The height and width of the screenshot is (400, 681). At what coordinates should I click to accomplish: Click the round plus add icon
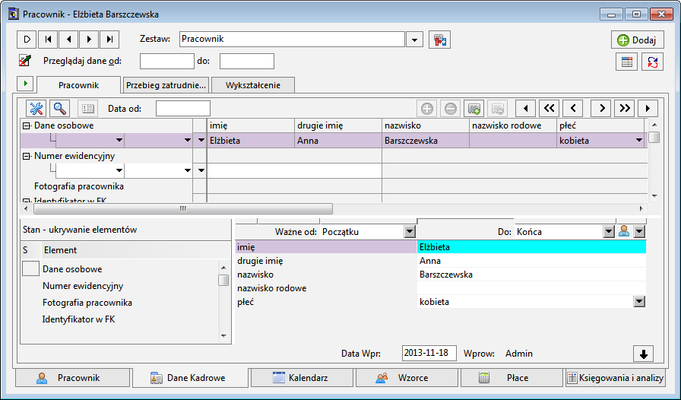pyautogui.click(x=427, y=108)
